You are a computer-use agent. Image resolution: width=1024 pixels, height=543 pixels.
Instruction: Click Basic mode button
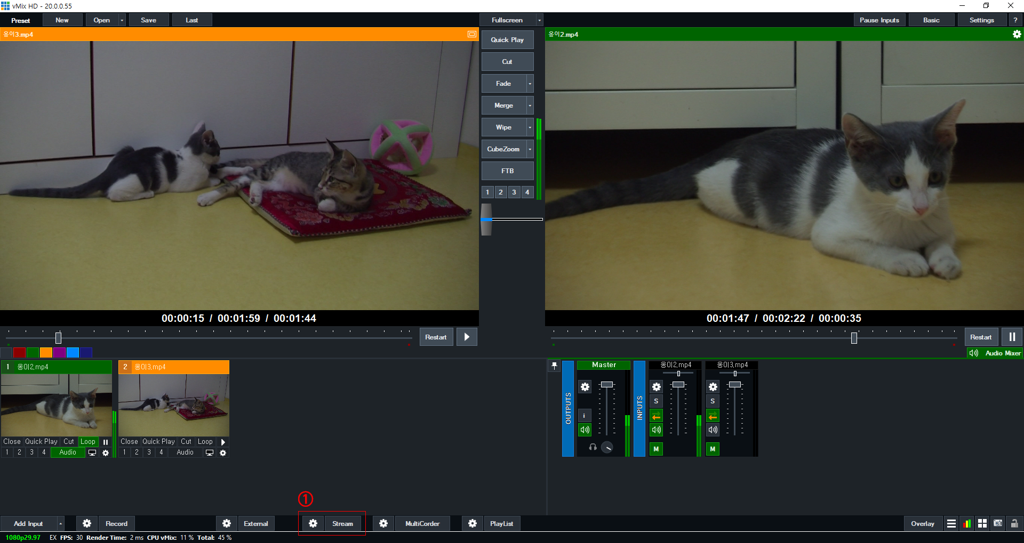tap(931, 20)
